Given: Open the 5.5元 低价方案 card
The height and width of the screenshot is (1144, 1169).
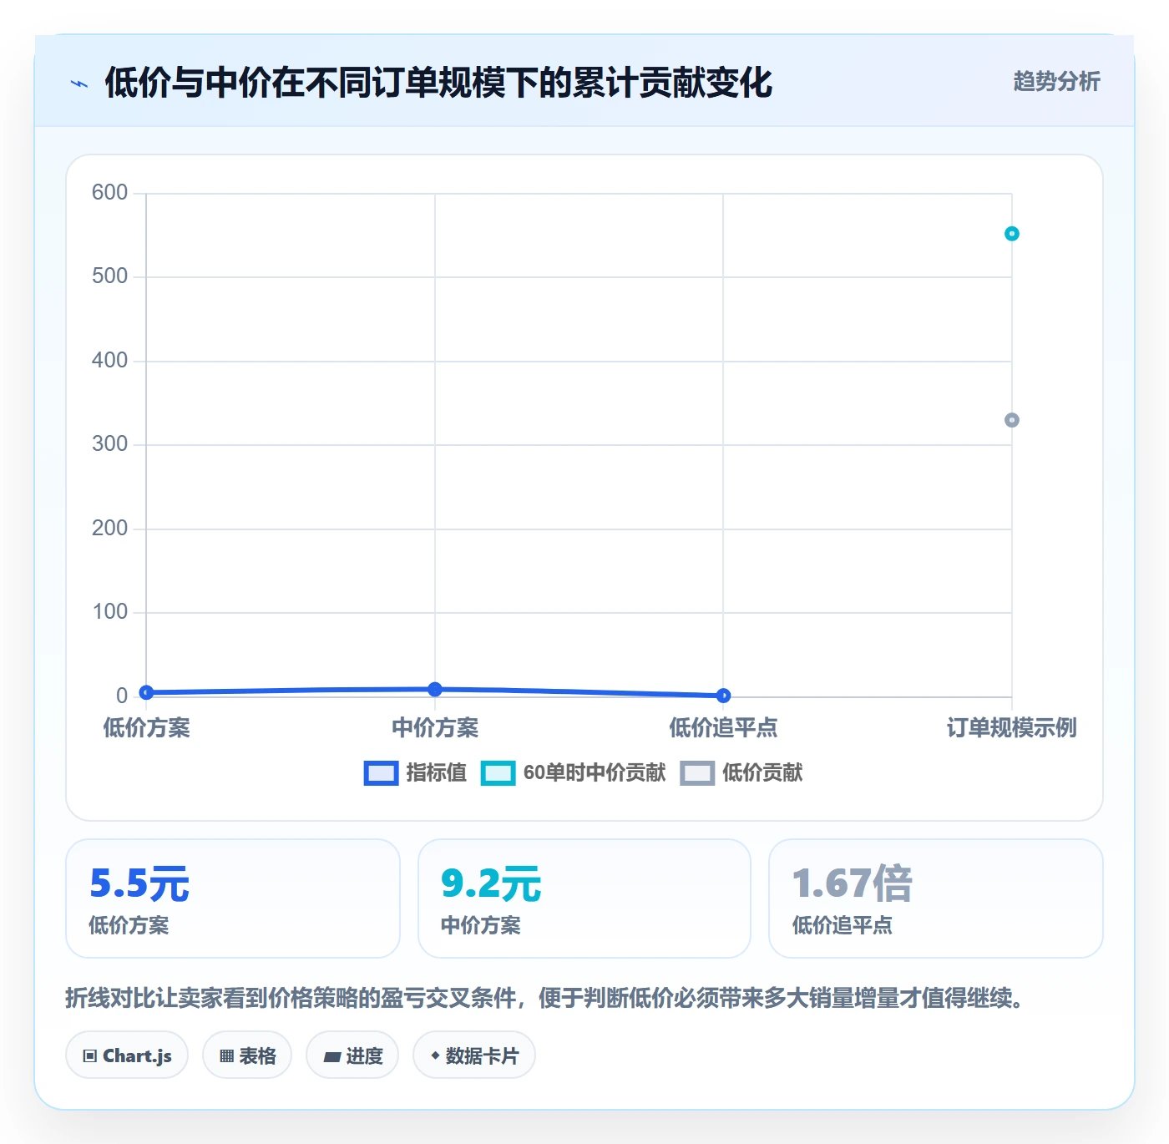Looking at the screenshot, I should click(x=233, y=898).
